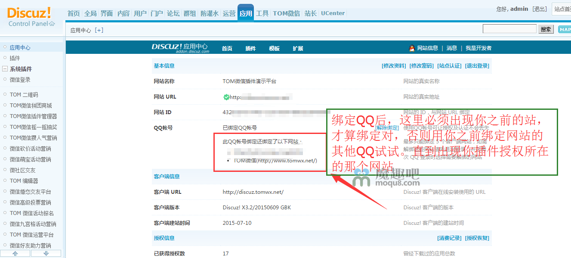Open 微信登录 in the left sidebar
This screenshot has width=571, height=258.
click(20, 80)
